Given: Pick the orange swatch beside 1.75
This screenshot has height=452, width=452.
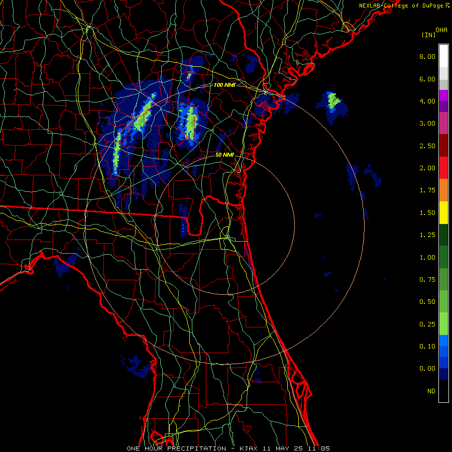Looking at the screenshot, I should [x=443, y=190].
